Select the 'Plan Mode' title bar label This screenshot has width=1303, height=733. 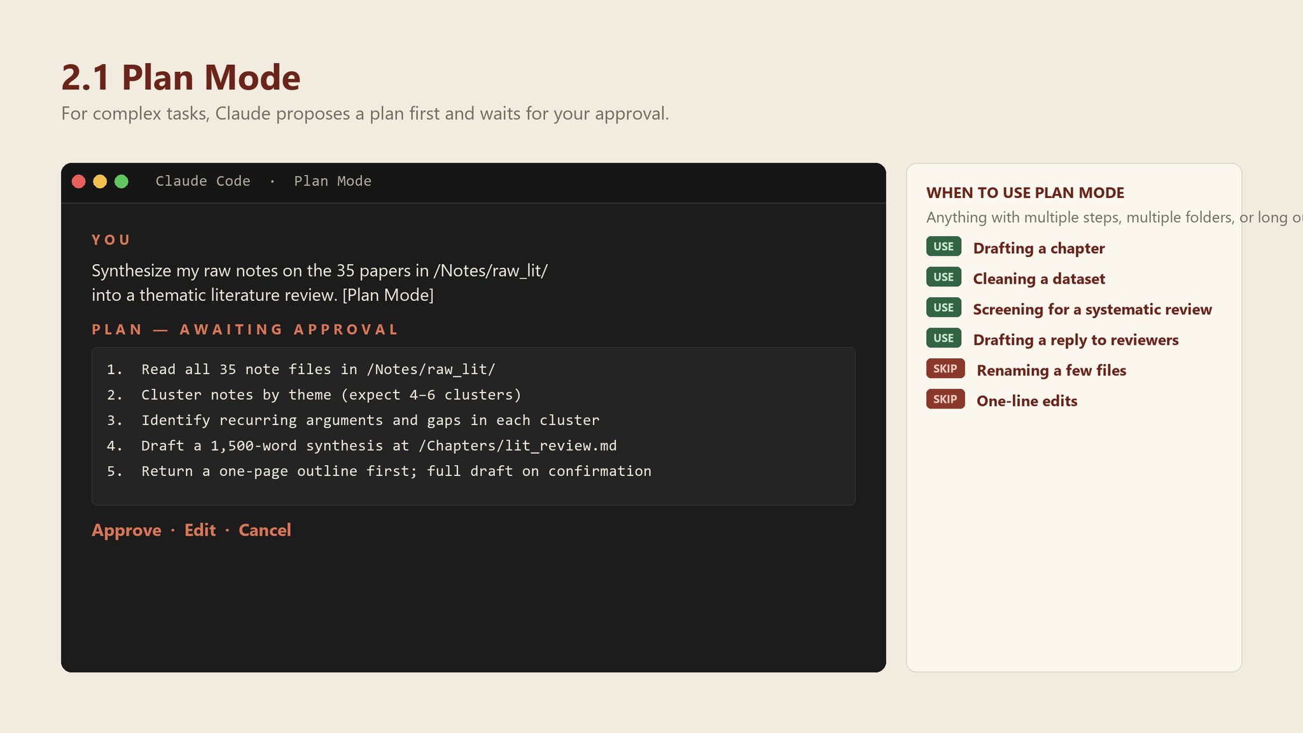pyautogui.click(x=333, y=181)
